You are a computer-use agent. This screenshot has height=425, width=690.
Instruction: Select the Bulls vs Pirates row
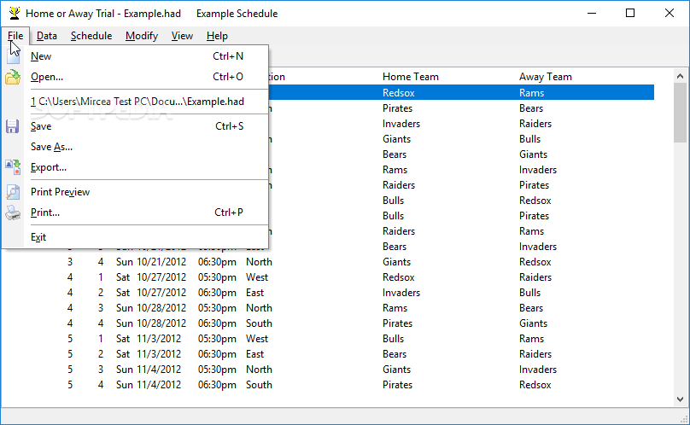[461, 216]
